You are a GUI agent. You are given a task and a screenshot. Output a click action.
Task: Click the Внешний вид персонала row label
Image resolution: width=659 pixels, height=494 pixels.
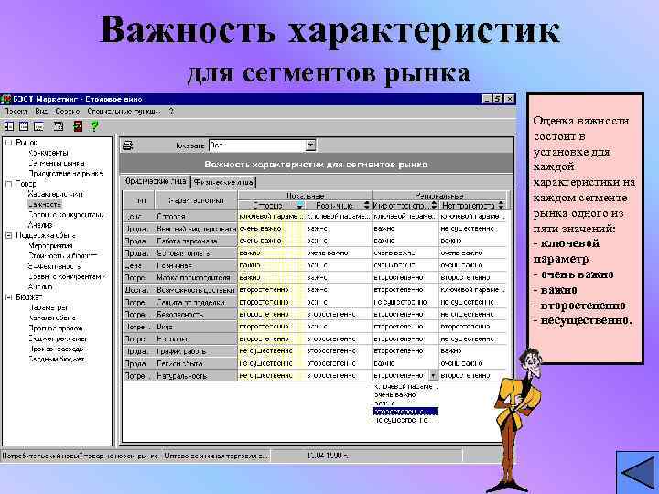click(x=196, y=229)
